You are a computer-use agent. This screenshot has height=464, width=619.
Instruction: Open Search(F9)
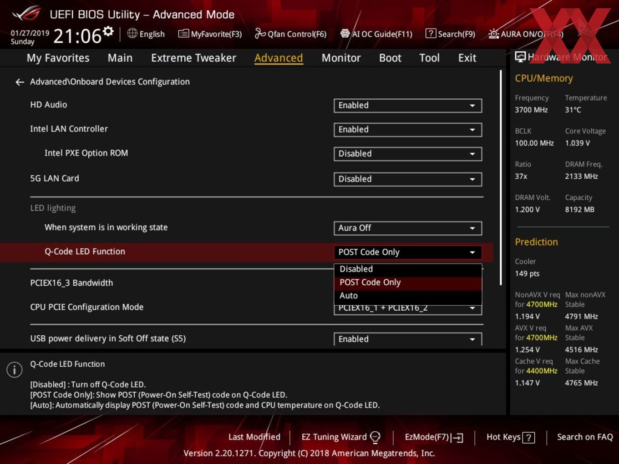coord(456,34)
